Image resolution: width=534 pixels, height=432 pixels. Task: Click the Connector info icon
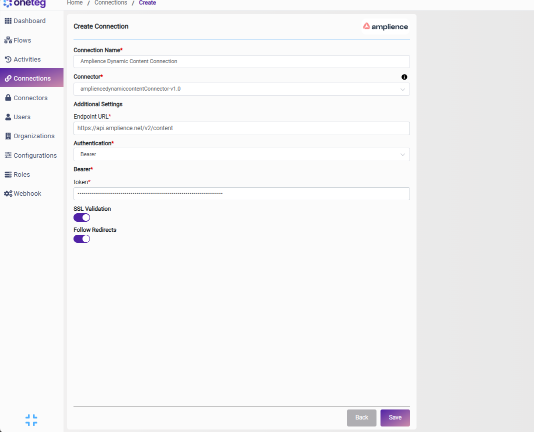(404, 77)
